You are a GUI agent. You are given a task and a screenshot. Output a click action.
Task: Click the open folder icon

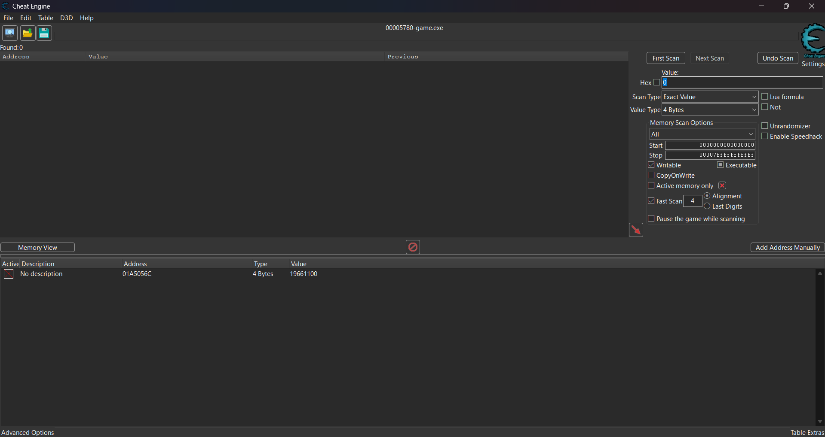(28, 33)
